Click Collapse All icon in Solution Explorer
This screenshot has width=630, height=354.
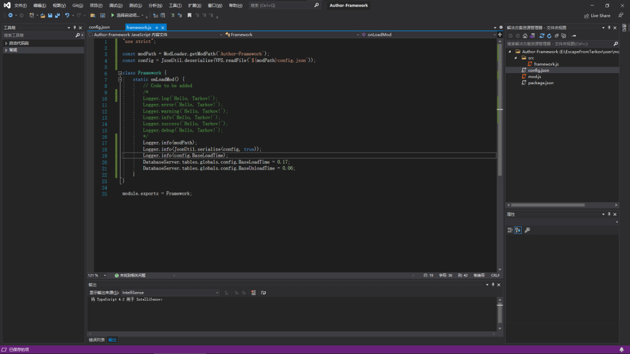pos(556,36)
